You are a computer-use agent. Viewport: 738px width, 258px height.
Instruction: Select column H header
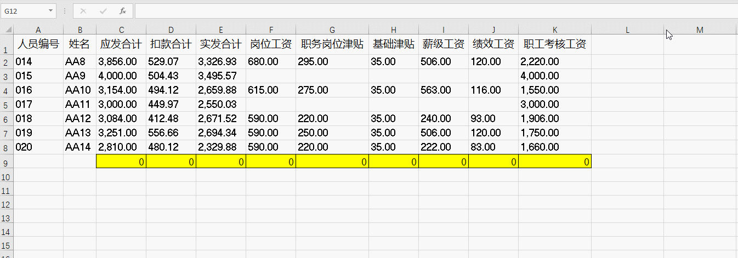[x=394, y=30]
